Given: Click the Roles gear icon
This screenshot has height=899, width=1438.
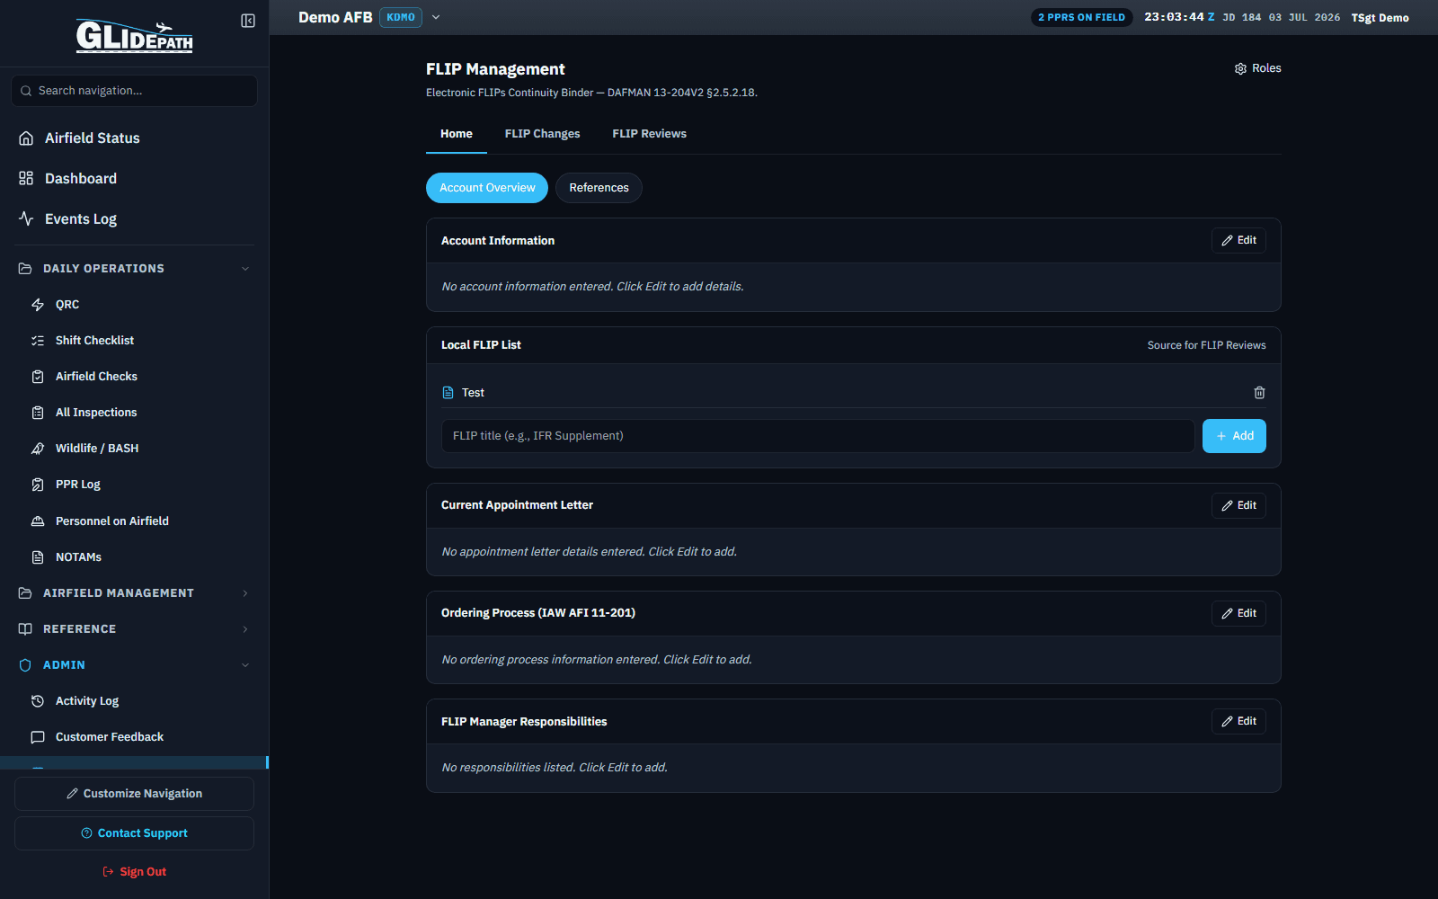Looking at the screenshot, I should 1240,69.
